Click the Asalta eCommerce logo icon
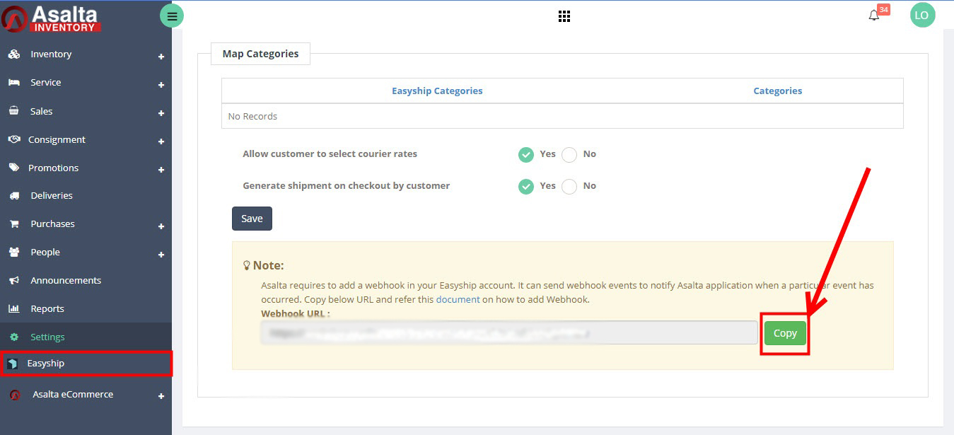Screen dimensions: 954x435 pyautogui.click(x=15, y=395)
